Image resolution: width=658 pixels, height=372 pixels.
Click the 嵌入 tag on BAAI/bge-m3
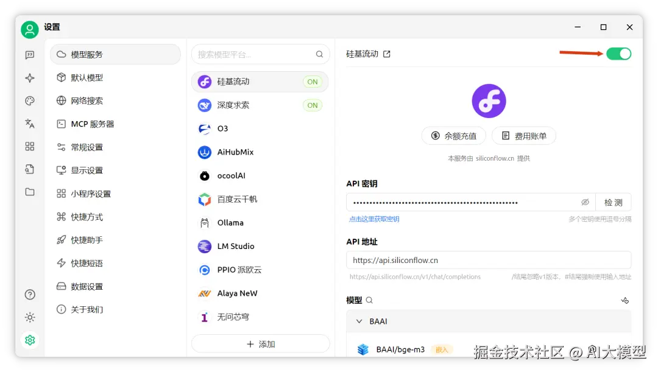(x=442, y=349)
